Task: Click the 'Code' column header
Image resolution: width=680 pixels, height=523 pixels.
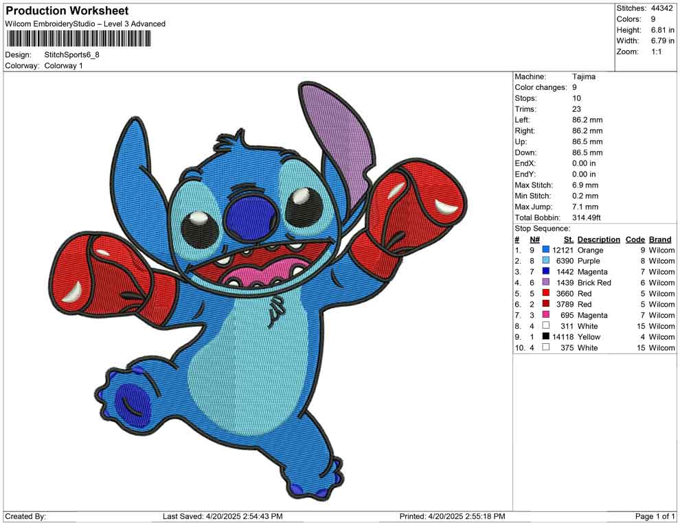Action: (x=635, y=240)
